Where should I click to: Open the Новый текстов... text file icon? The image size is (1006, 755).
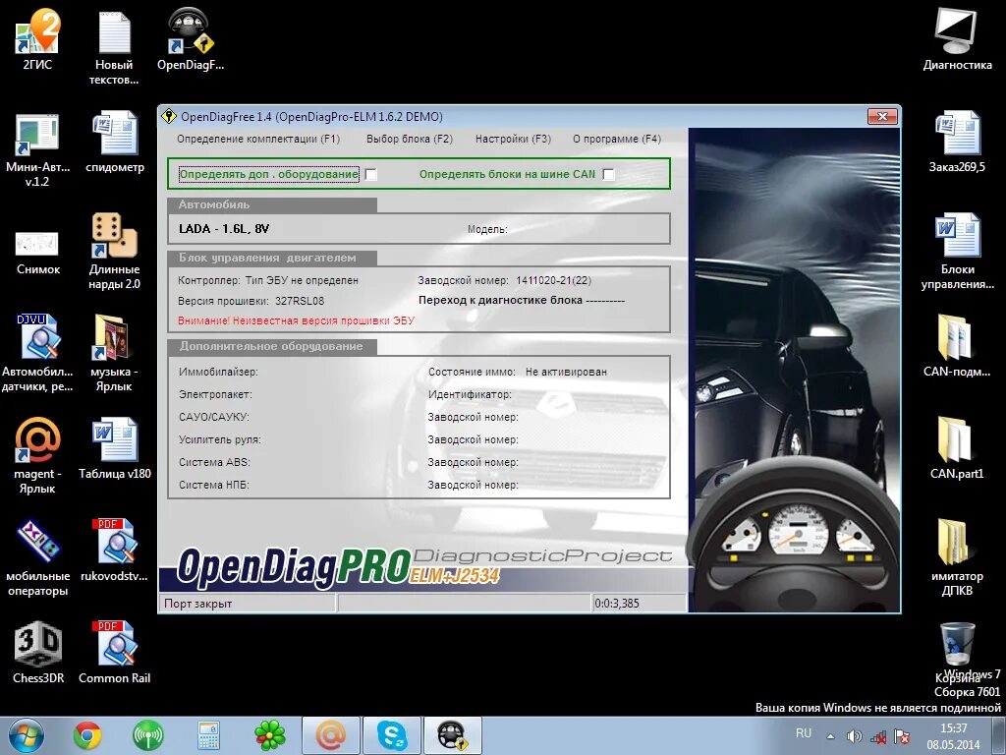pyautogui.click(x=114, y=46)
